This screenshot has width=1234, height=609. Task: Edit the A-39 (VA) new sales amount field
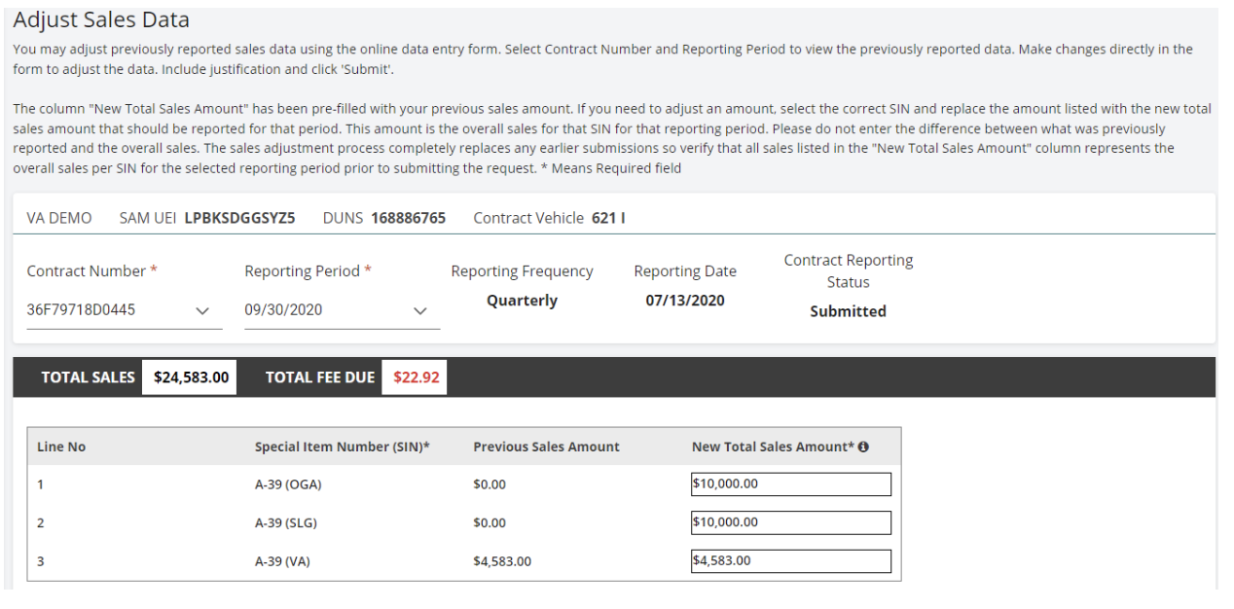click(x=791, y=561)
